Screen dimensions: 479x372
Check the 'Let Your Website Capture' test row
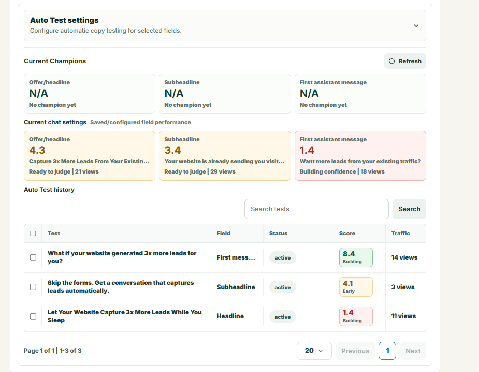point(33,317)
